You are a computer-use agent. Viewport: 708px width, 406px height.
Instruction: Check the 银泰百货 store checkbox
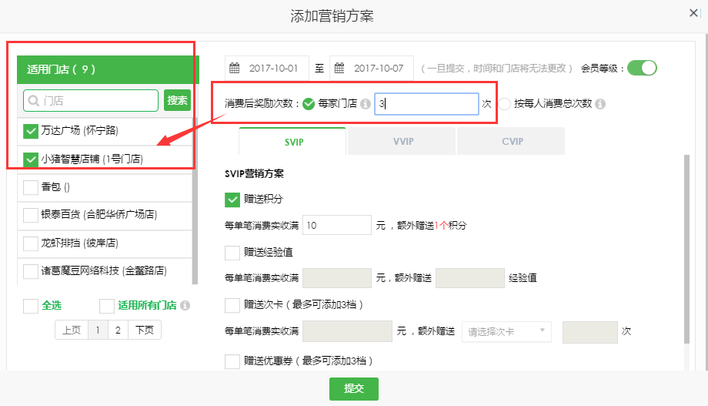31,214
